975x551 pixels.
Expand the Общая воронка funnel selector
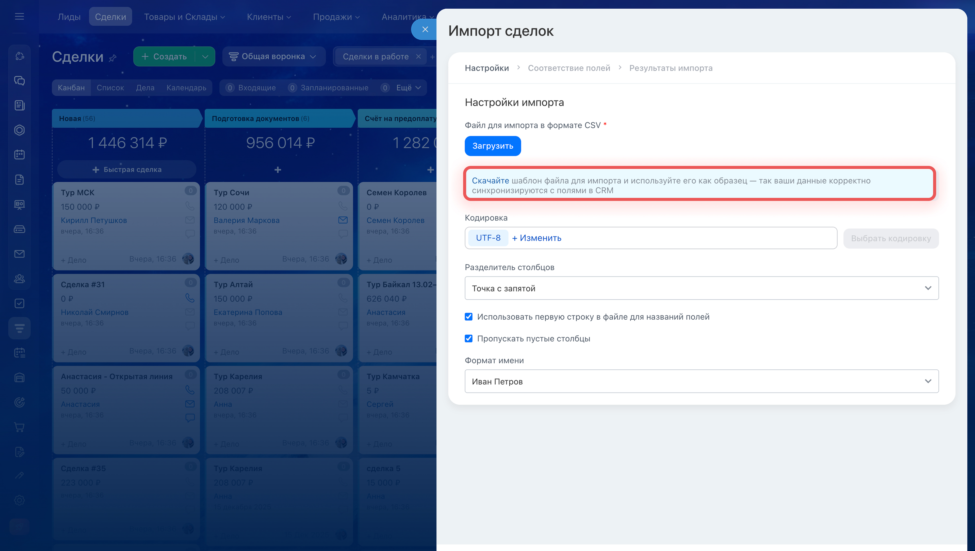[273, 56]
